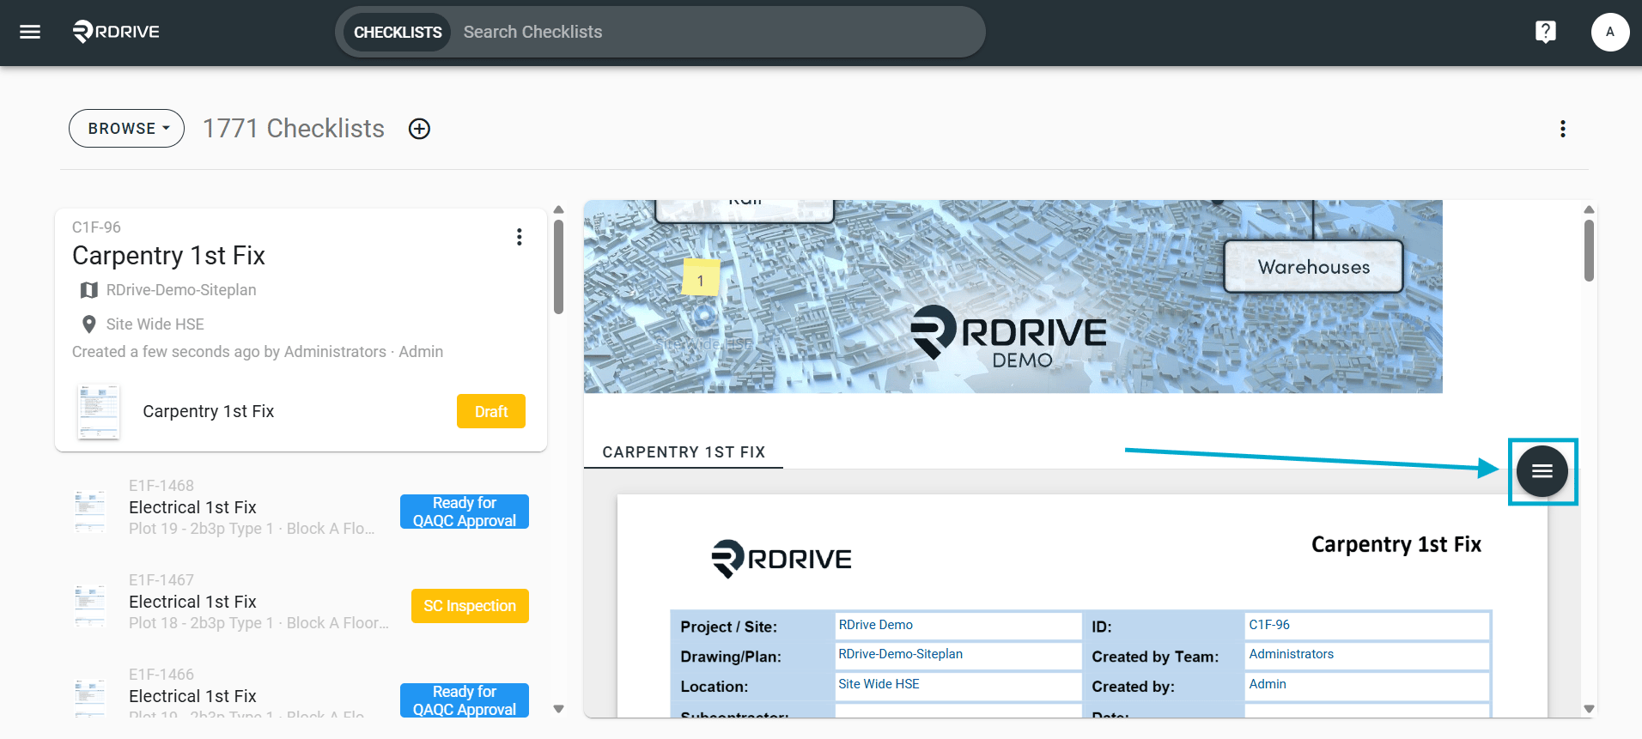This screenshot has width=1642, height=739.
Task: Open Carpentry 1st Fix card kebab menu
Action: [520, 237]
